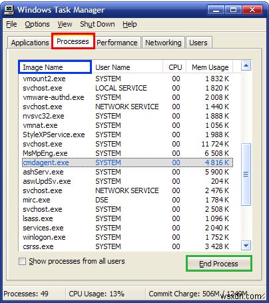This screenshot has height=303, width=269.
Task: Select svchost.exe using 1 440 K
Action: click(127, 107)
